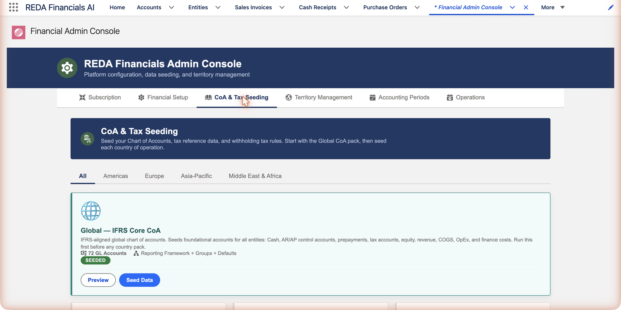This screenshot has width=621, height=310.
Task: Click the SEEDED status badge
Action: [95, 260]
